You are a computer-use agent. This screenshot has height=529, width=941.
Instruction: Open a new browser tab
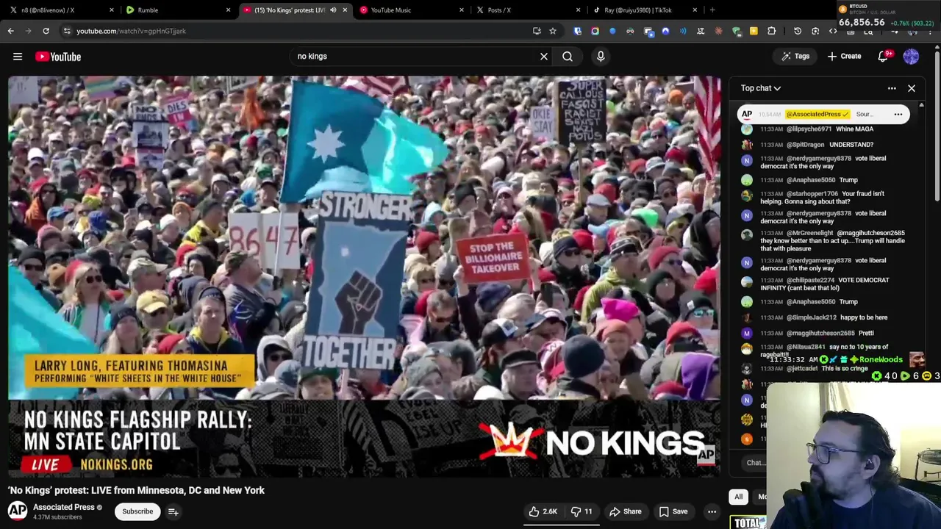click(712, 10)
